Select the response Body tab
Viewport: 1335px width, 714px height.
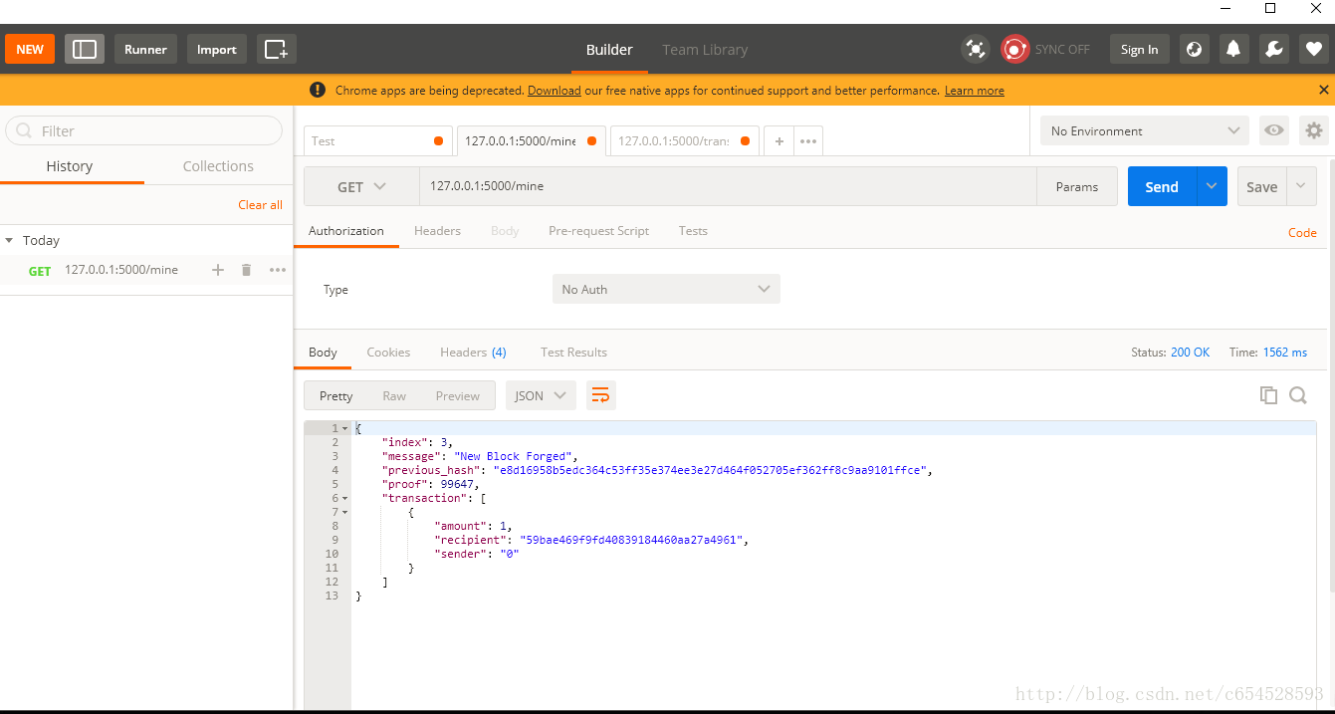click(323, 353)
